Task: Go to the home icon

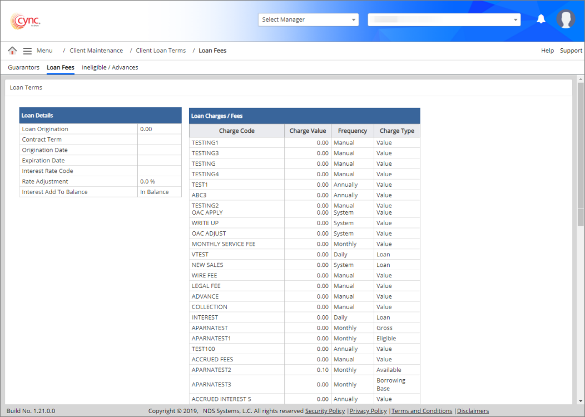Action: pyautogui.click(x=12, y=51)
